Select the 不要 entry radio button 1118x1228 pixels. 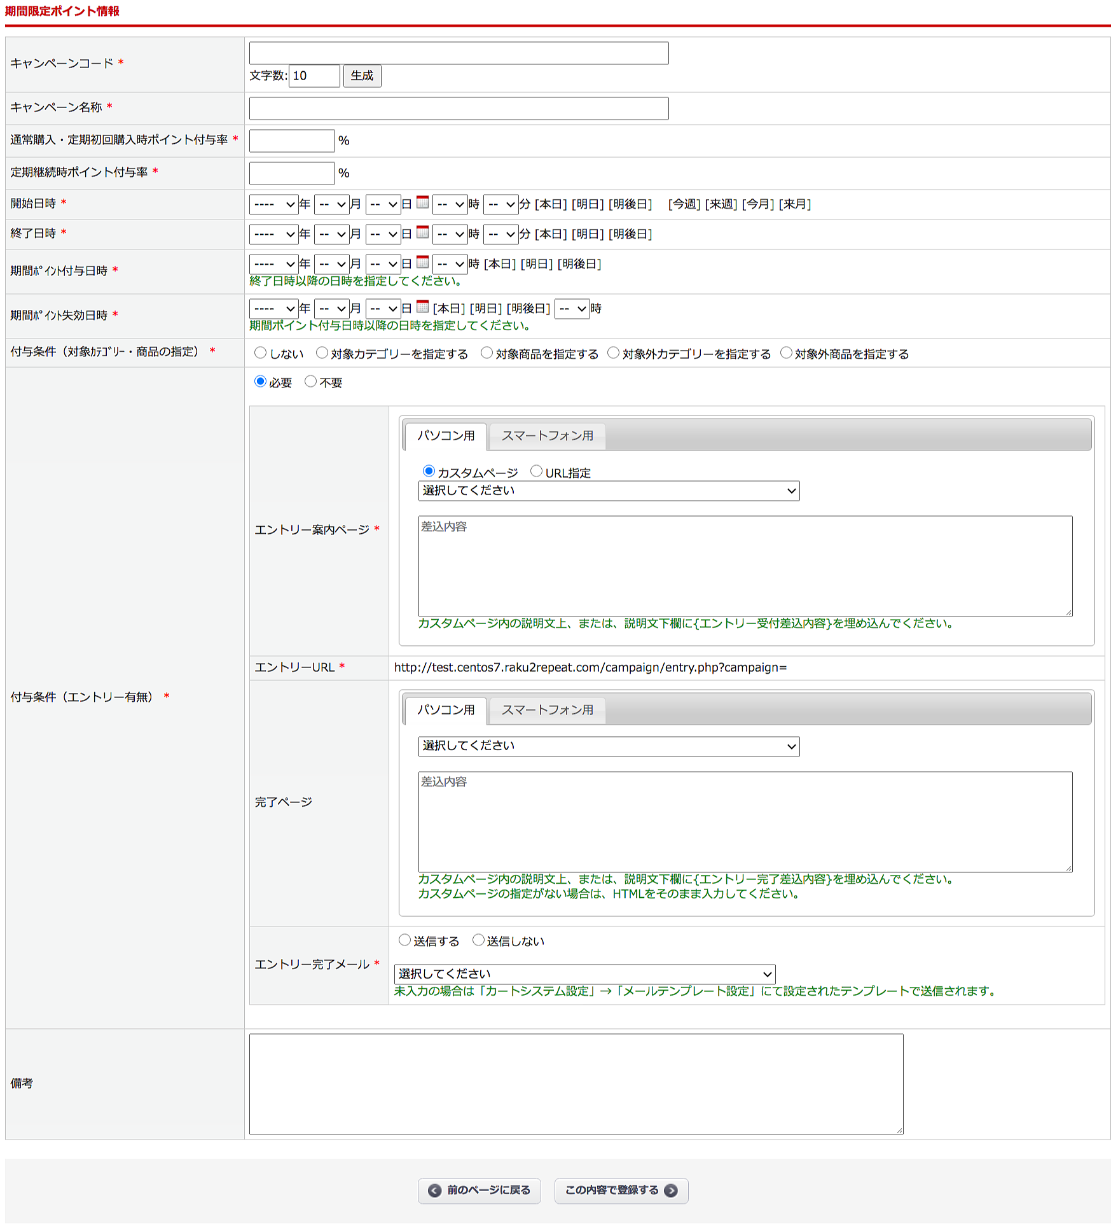tap(310, 382)
